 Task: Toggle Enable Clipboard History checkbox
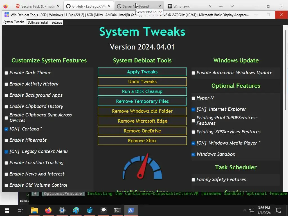tap(6, 107)
